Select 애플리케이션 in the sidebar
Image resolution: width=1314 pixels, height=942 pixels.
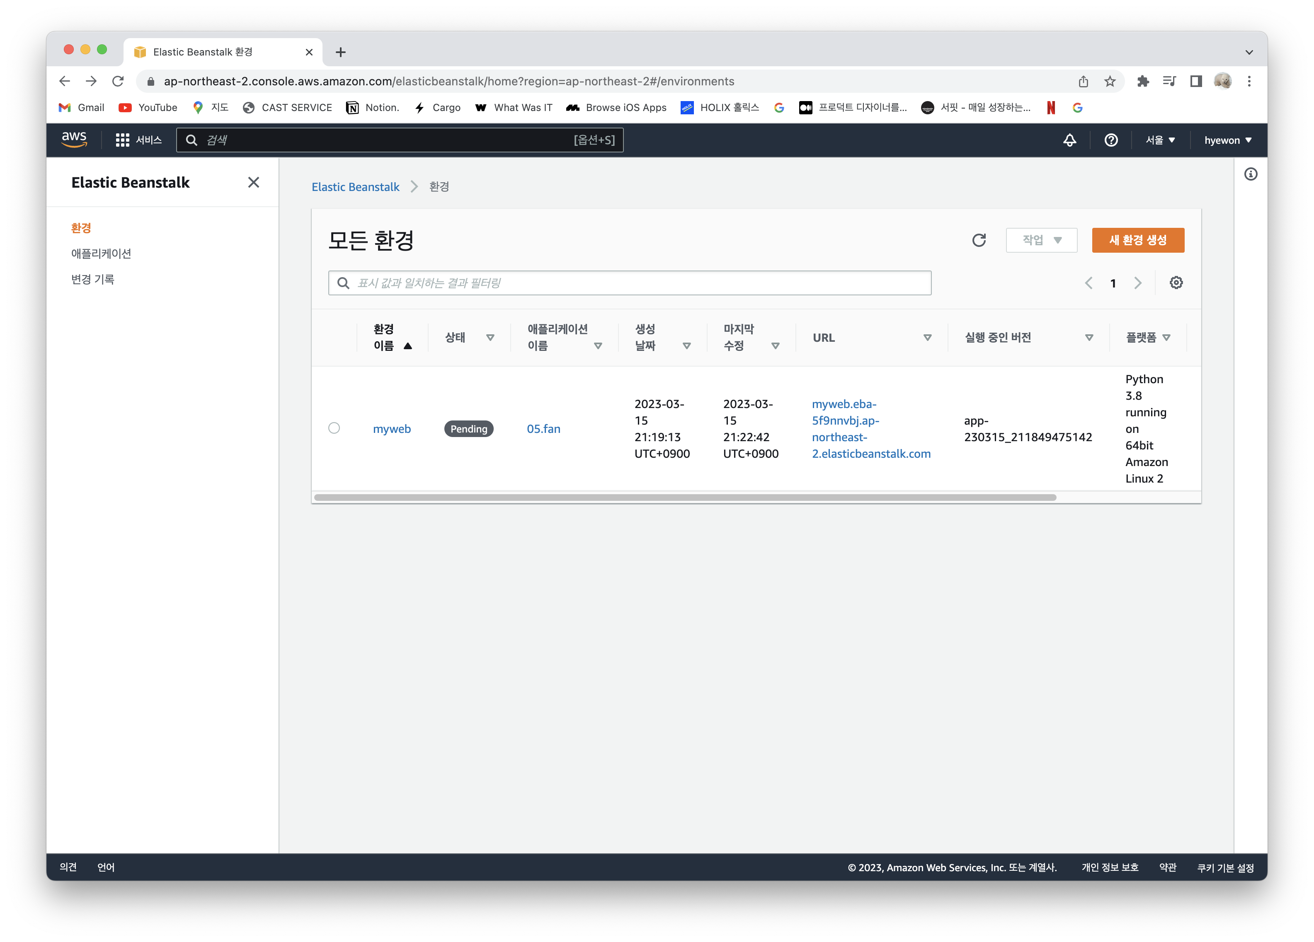[x=102, y=254]
